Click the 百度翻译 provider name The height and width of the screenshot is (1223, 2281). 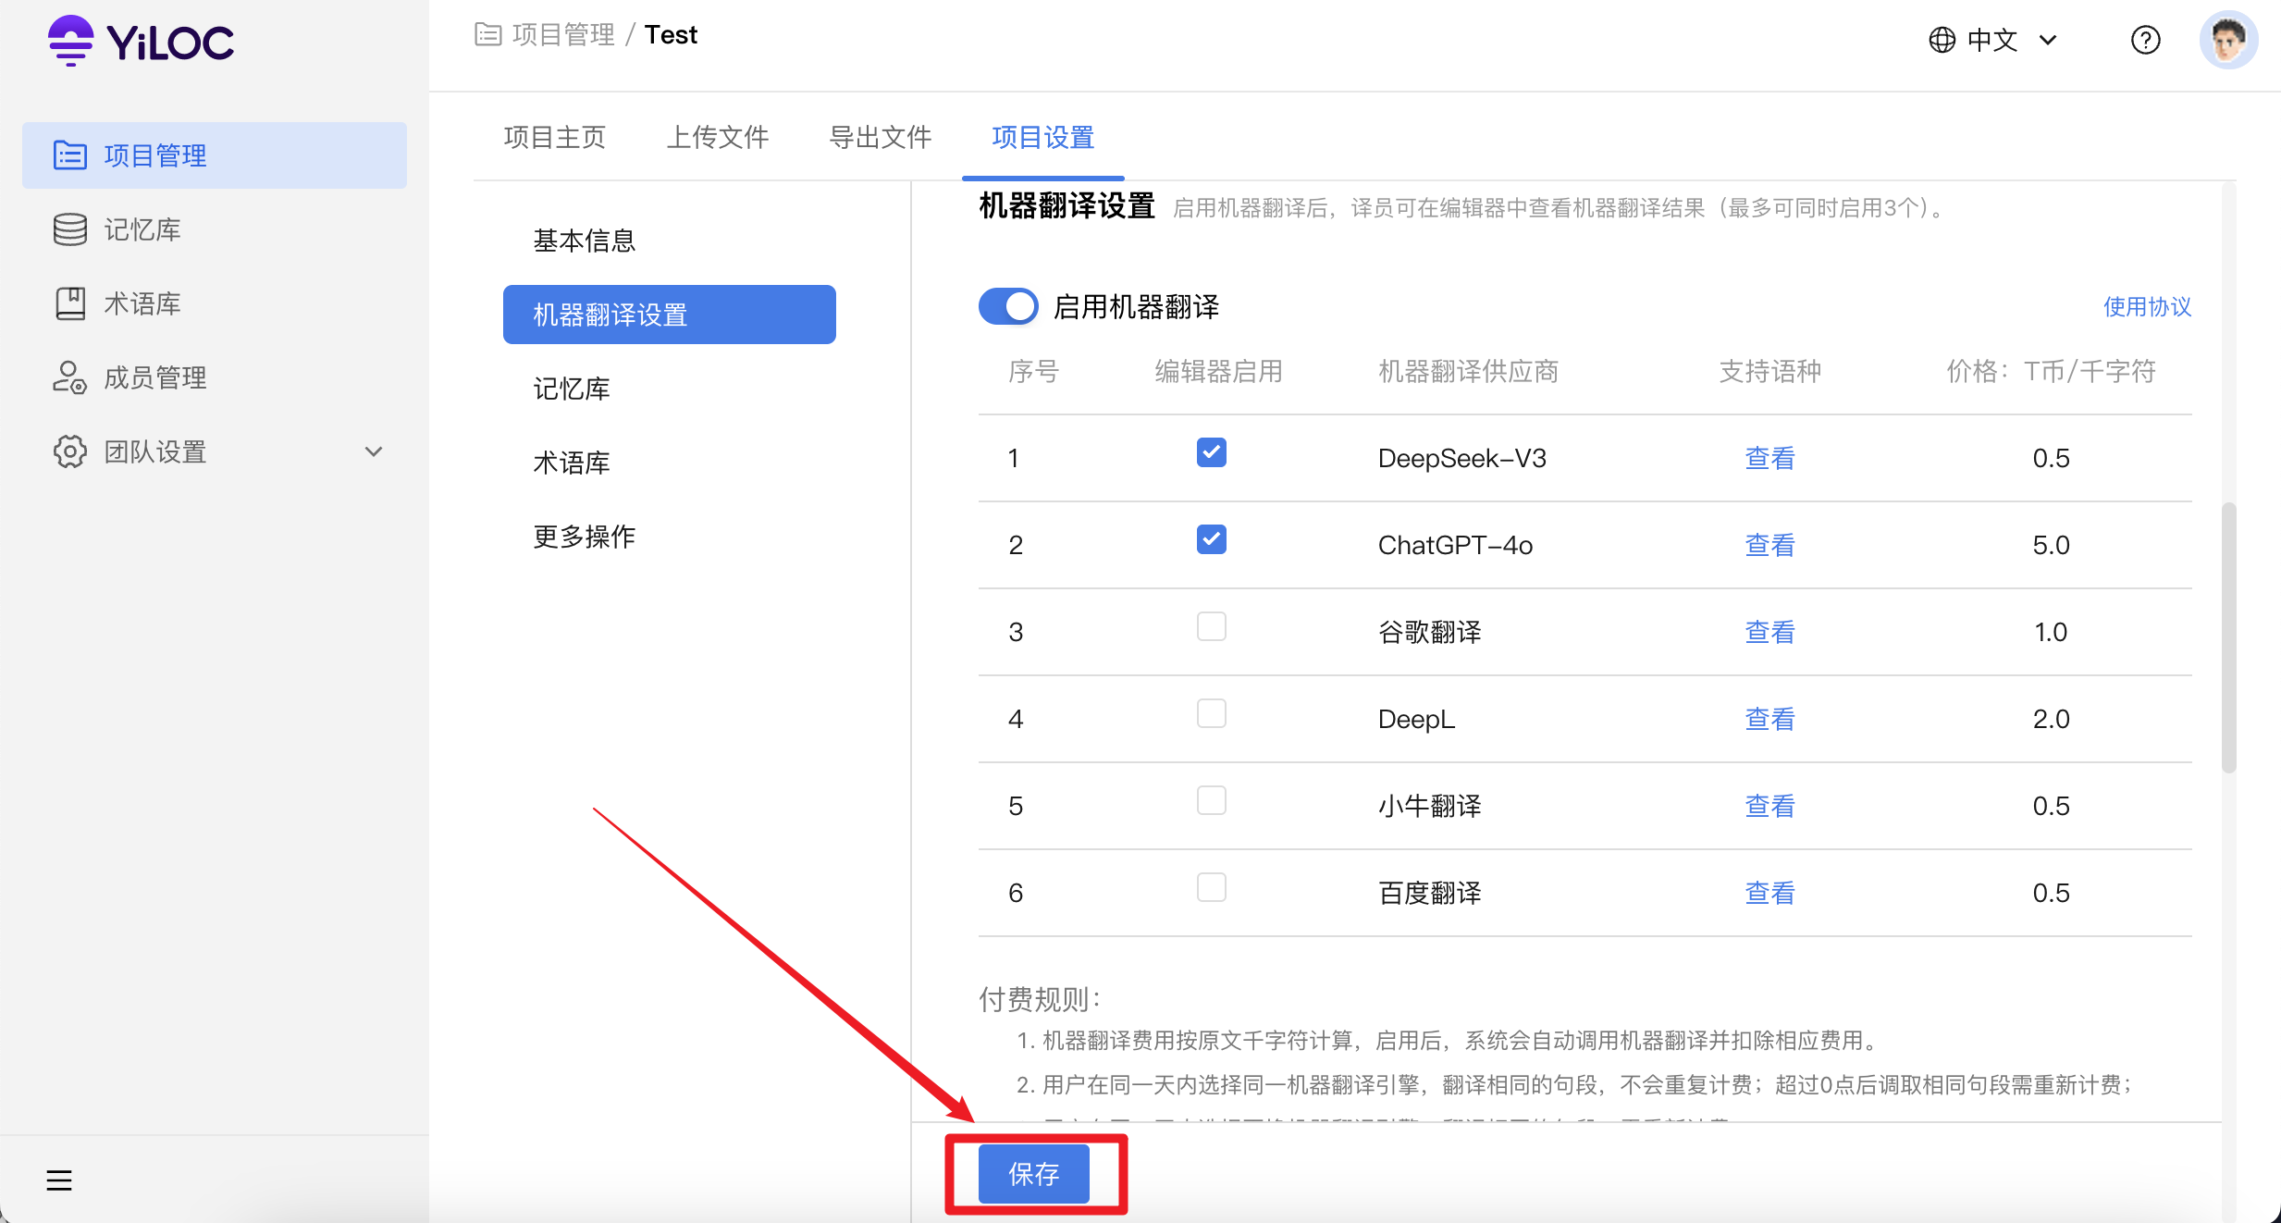point(1430,893)
